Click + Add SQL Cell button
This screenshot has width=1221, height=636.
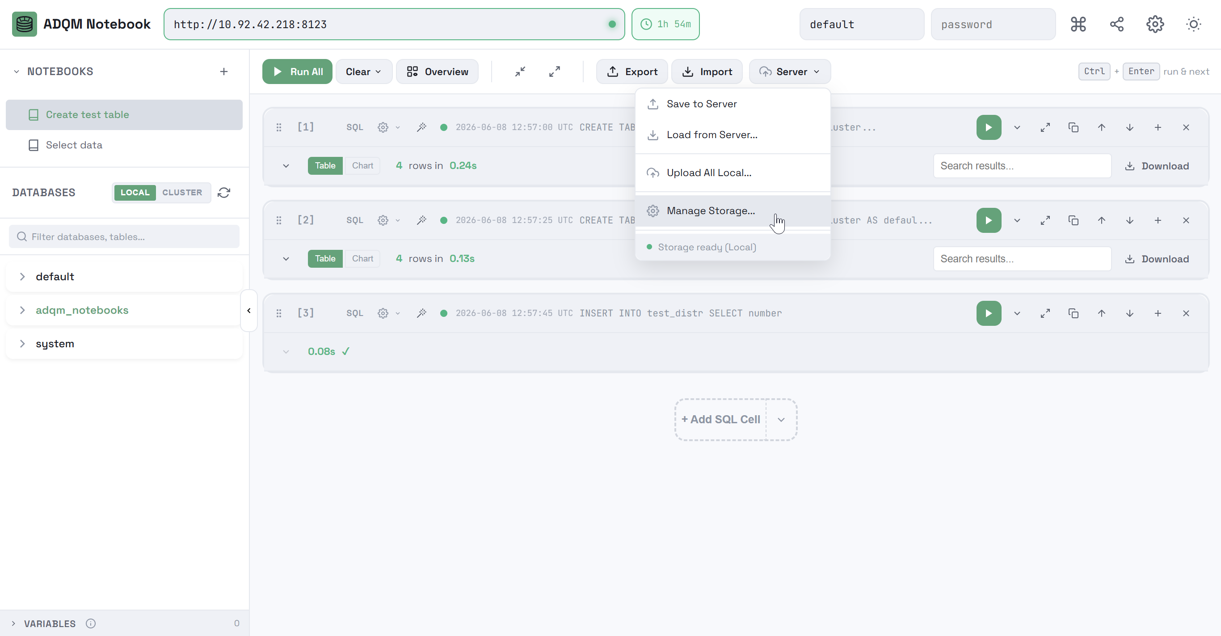point(720,420)
